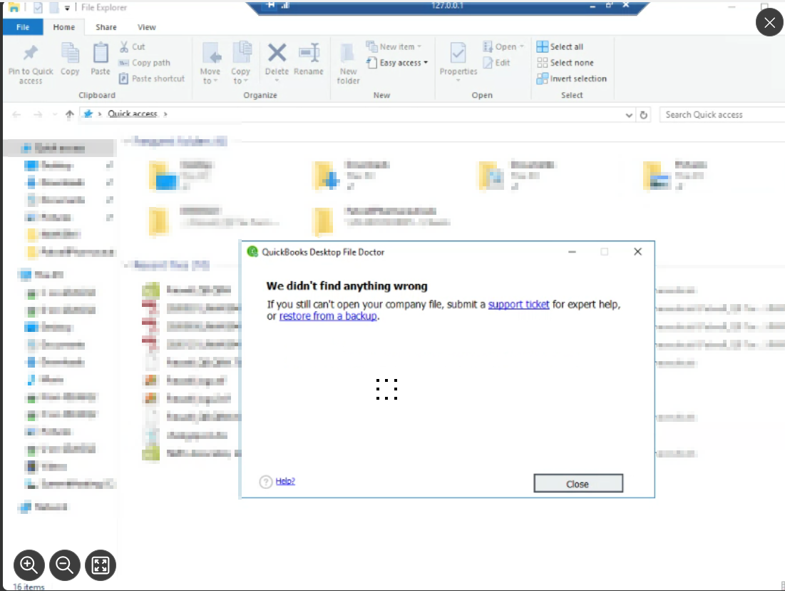785x591 pixels.
Task: Expand address bar history dropdown
Action: click(629, 115)
